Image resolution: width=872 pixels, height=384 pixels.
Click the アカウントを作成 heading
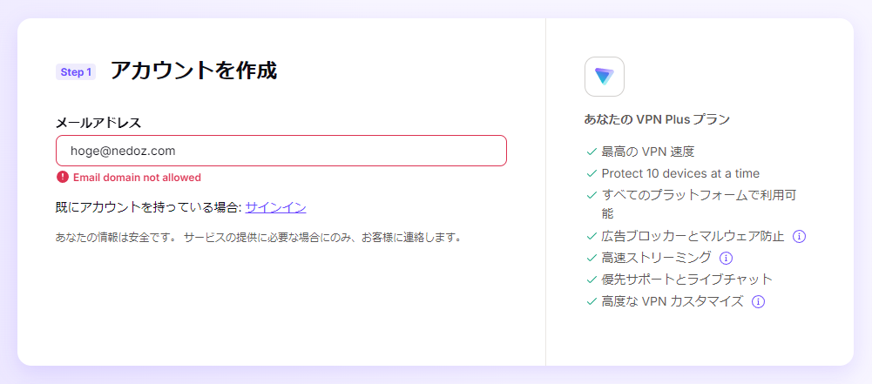[x=193, y=71]
